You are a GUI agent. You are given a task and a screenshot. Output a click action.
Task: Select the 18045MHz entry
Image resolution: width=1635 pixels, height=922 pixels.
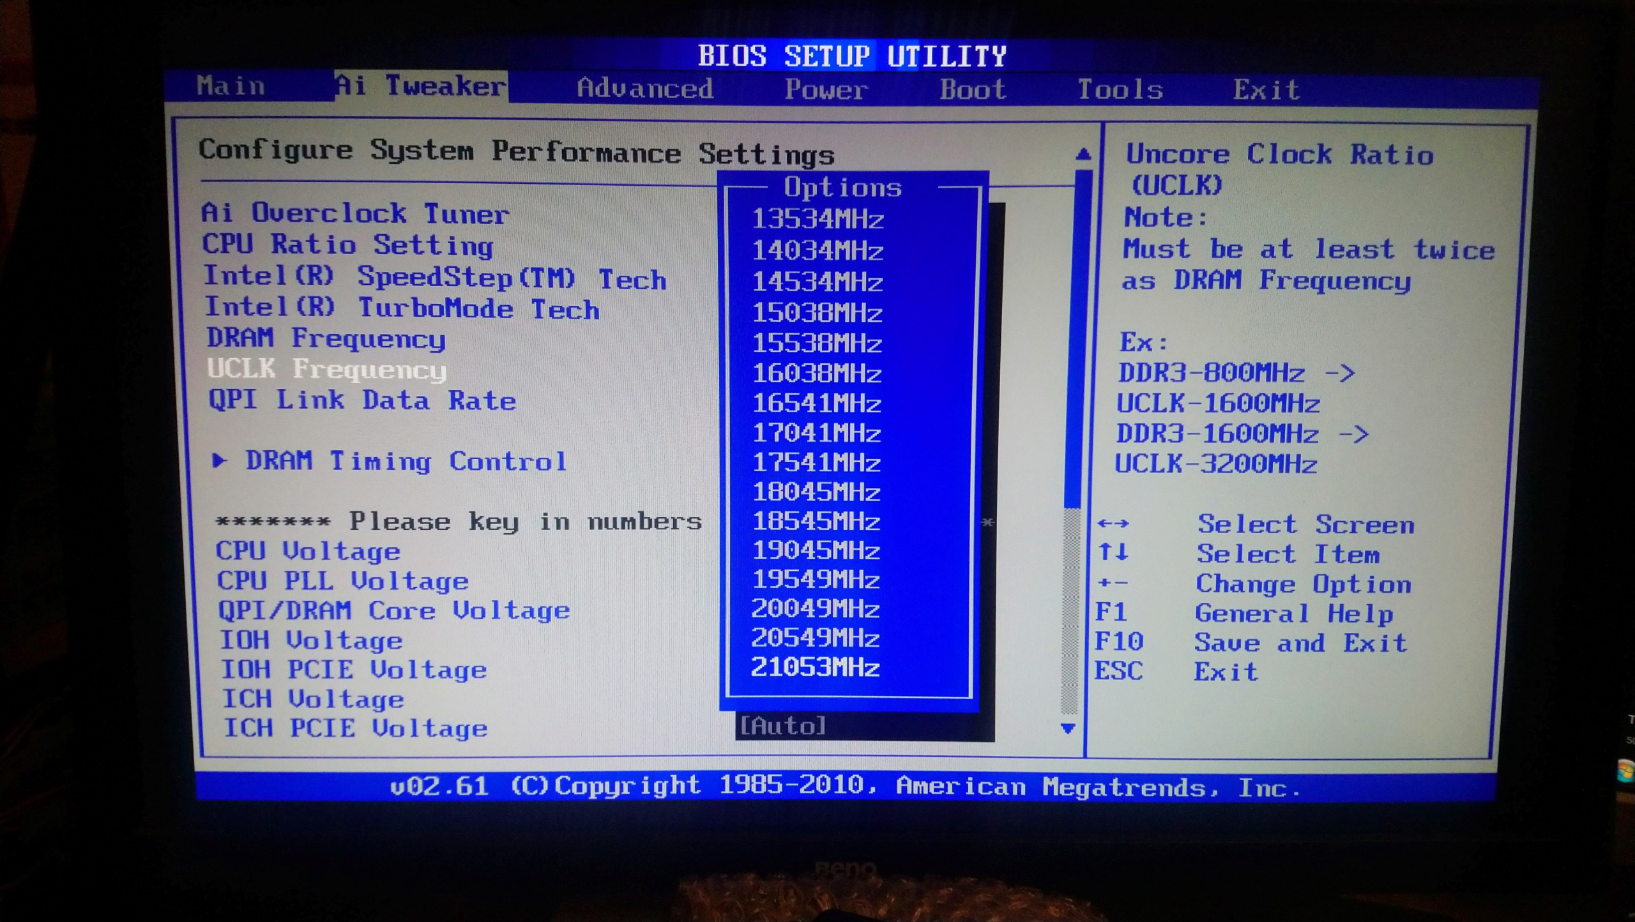point(816,492)
